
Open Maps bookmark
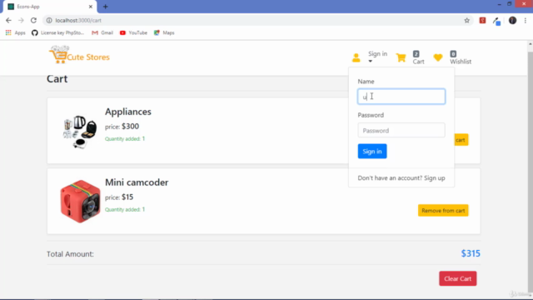click(164, 32)
